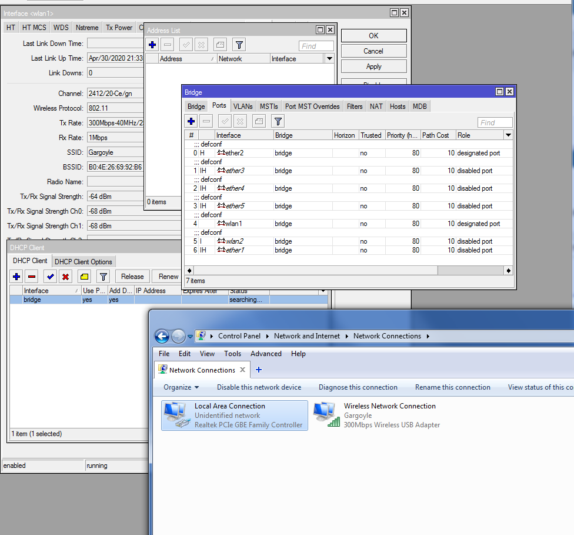Click the Bridge horizontal scrollbar right arrow
This screenshot has width=574, height=535.
coord(509,270)
